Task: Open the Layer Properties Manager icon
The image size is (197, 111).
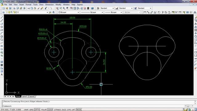Action: pos(3,12)
